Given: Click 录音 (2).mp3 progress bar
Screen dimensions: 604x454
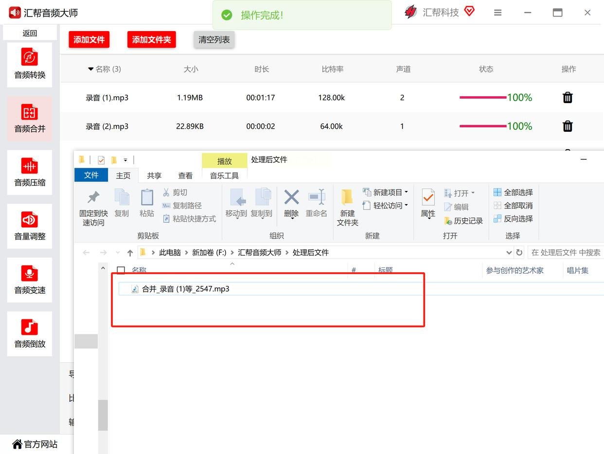Looking at the screenshot, I should click(x=483, y=126).
